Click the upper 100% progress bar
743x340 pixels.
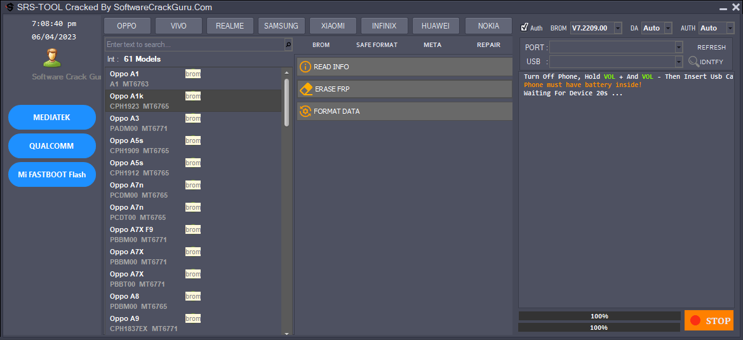point(599,316)
